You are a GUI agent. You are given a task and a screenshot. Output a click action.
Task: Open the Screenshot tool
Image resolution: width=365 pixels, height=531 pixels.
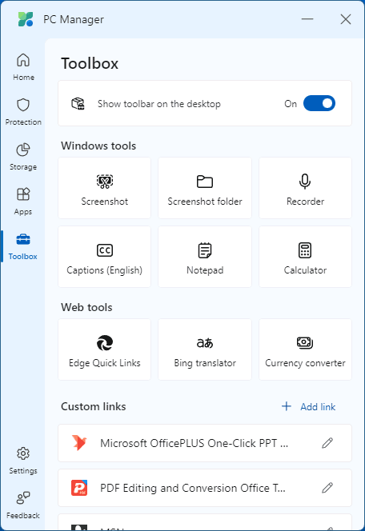pyautogui.click(x=104, y=188)
